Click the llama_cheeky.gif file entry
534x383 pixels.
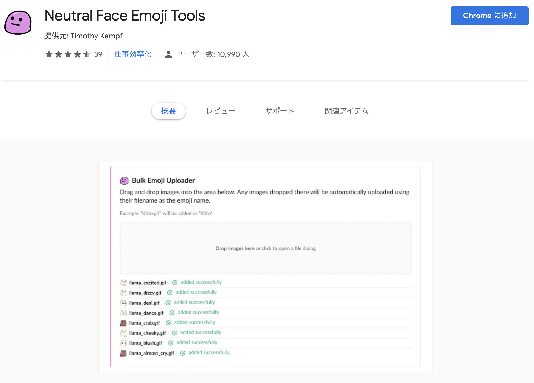[147, 333]
